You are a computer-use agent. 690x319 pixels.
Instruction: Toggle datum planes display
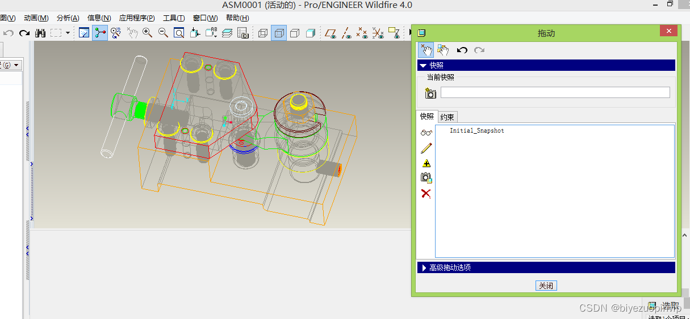(x=331, y=33)
